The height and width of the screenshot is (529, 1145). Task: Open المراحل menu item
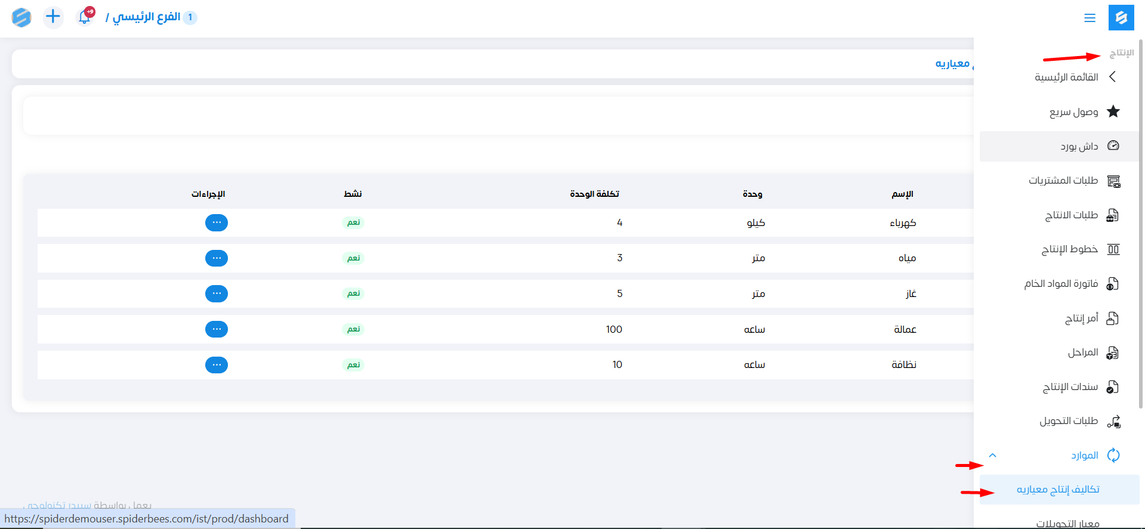(1082, 352)
